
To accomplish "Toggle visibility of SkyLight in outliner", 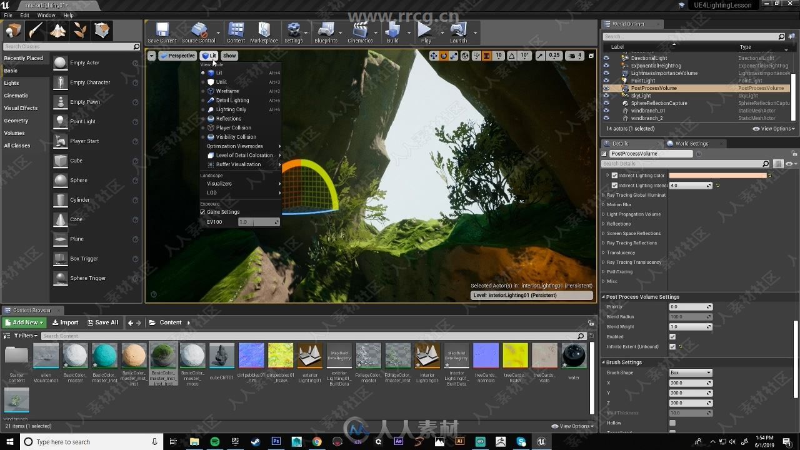I will 606,96.
